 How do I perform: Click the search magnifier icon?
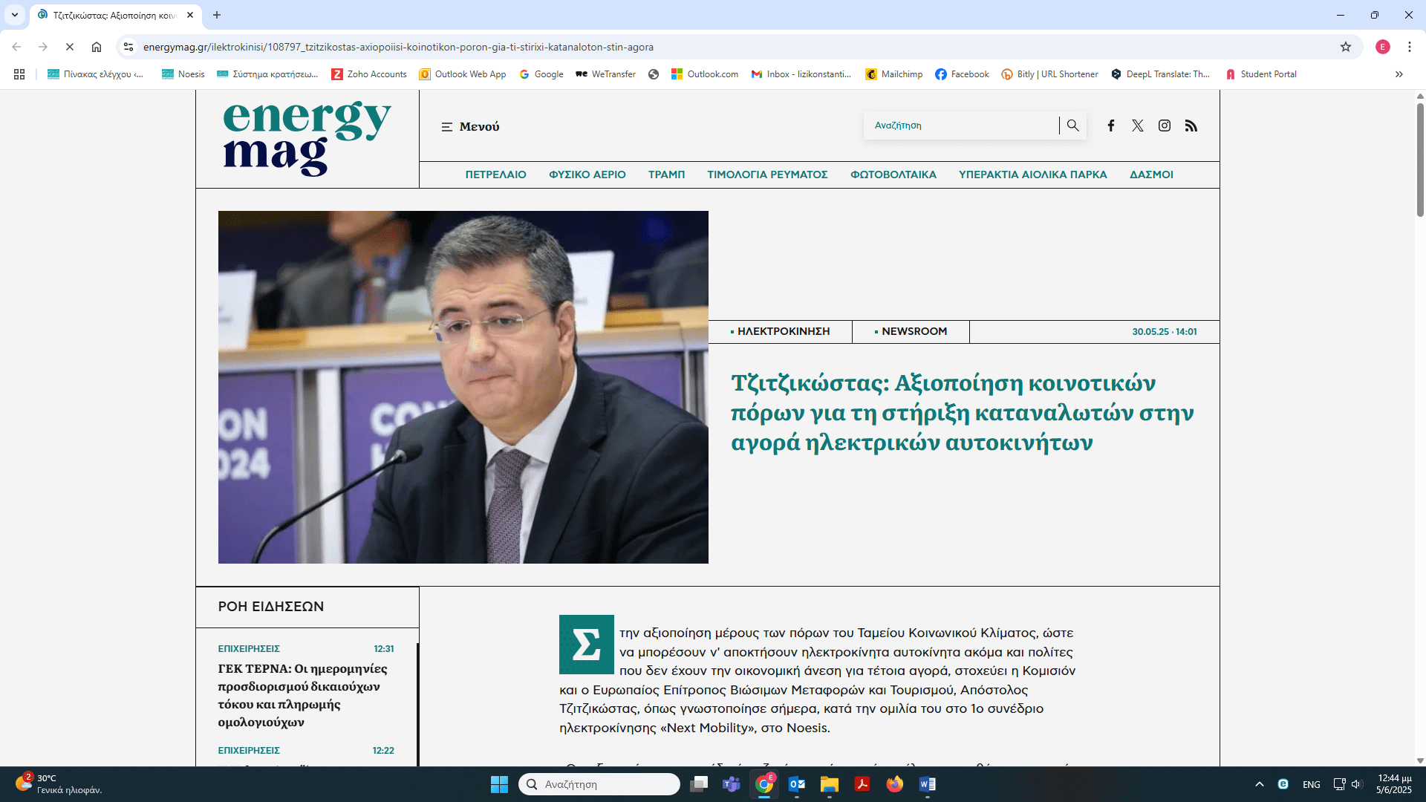pyautogui.click(x=1072, y=125)
